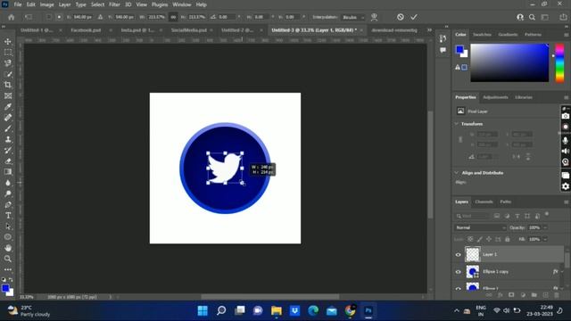The image size is (571, 321).
Task: Cancel the transform in options bar
Action: [x=401, y=17]
